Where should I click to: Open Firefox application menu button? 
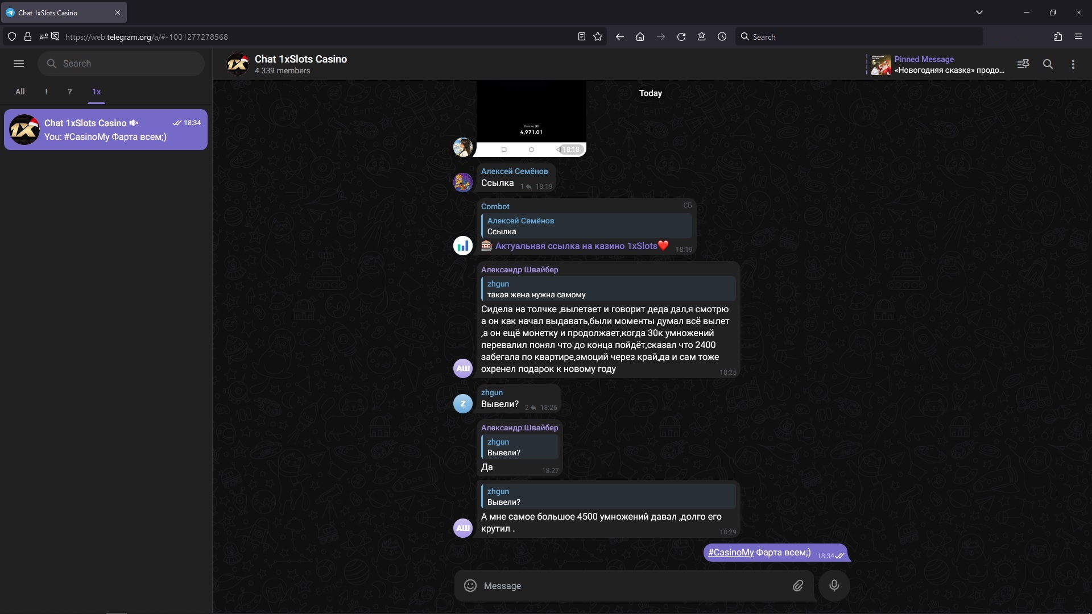click(x=1078, y=36)
